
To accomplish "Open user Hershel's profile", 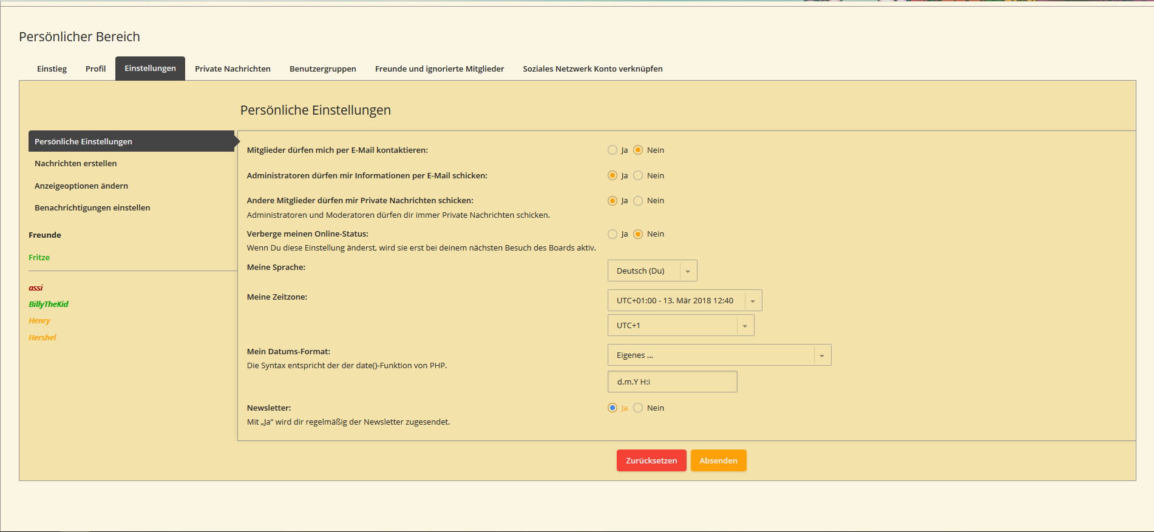I will click(x=42, y=337).
